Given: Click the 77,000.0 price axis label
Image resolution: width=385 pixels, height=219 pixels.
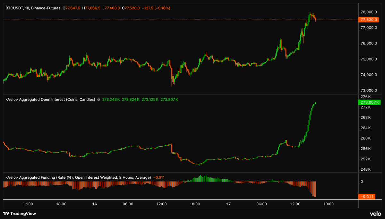Looking at the screenshot, I should [368, 28].
